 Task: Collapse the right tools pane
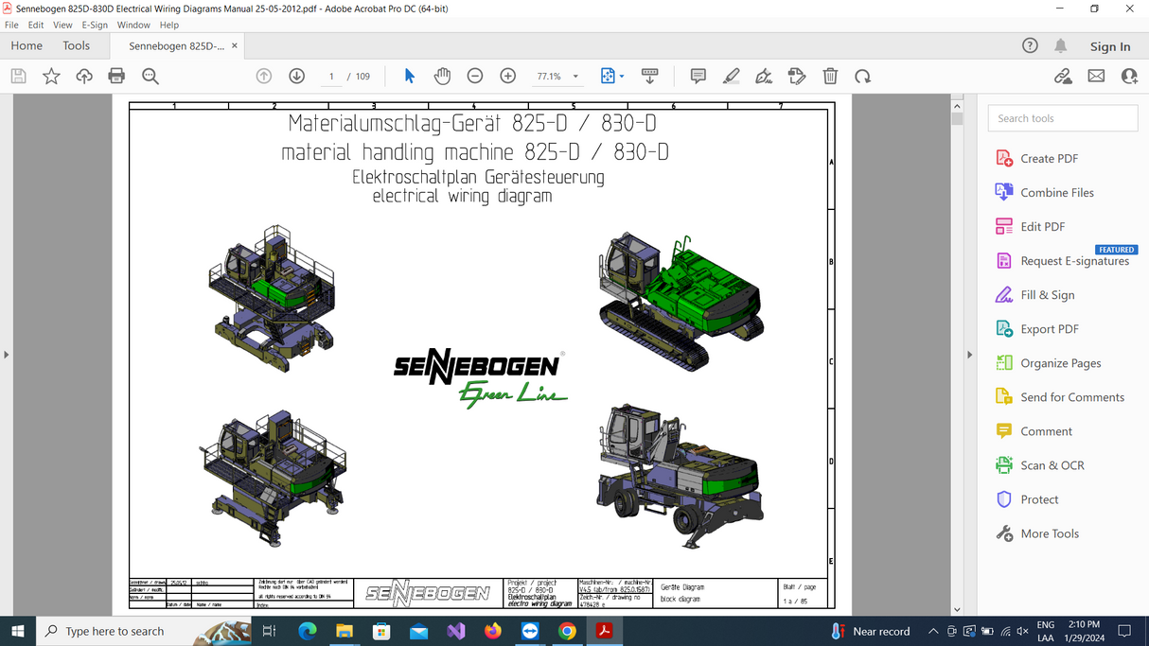968,355
